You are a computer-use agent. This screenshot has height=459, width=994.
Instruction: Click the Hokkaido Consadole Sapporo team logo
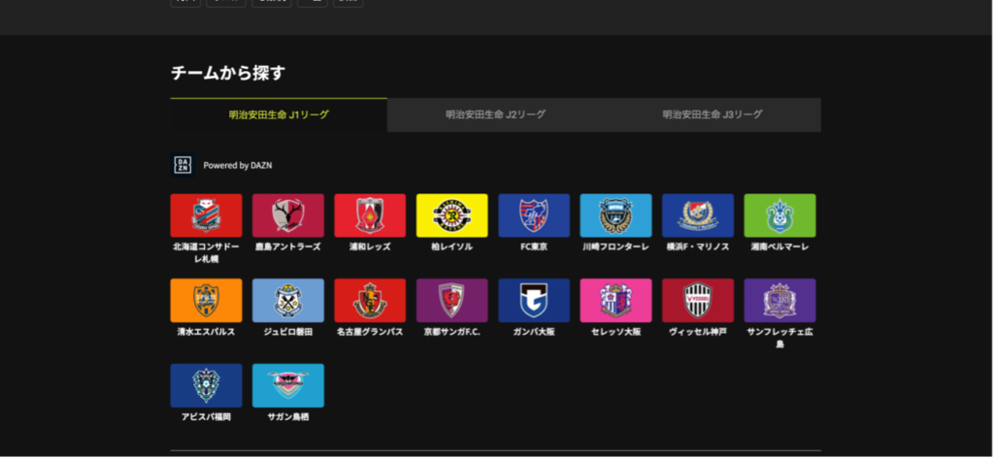coord(206,215)
